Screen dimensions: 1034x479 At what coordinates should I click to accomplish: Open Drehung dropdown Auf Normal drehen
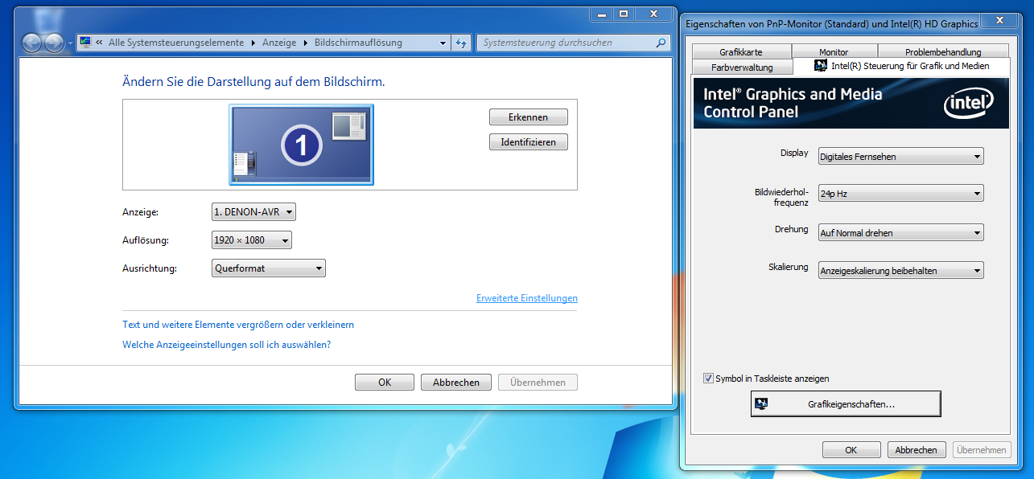tap(900, 233)
